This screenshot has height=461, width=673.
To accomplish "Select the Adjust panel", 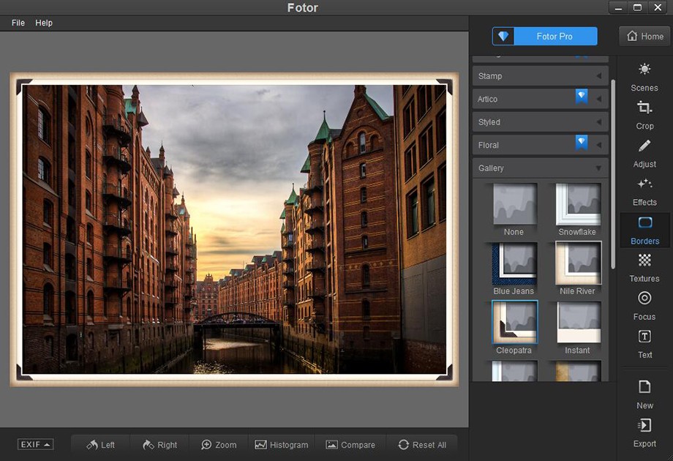I will 644,155.
